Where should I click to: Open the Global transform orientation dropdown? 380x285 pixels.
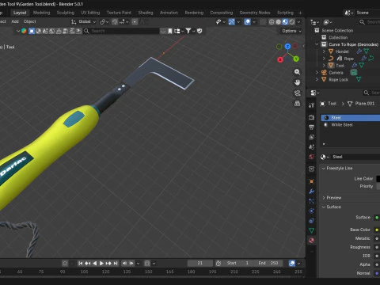point(83,21)
